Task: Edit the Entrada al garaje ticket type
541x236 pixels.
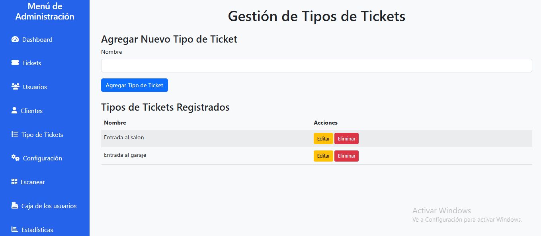Action: coord(323,156)
